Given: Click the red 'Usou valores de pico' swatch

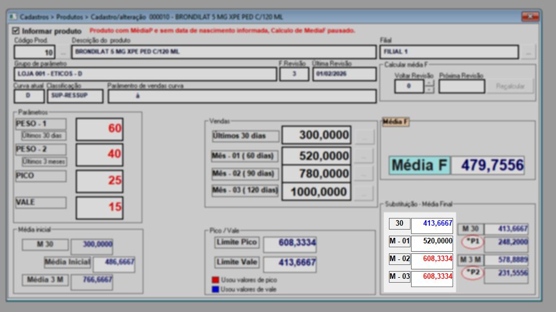Looking at the screenshot, I should tap(215, 280).
